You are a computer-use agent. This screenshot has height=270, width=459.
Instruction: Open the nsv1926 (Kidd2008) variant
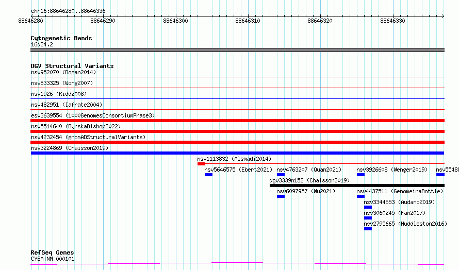coord(59,94)
